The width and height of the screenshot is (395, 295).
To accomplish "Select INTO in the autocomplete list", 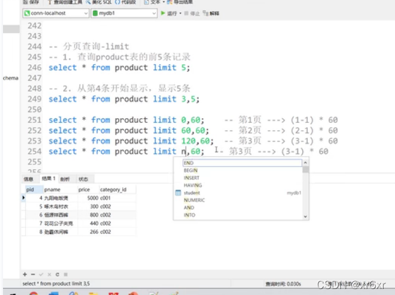I will pos(189,215).
